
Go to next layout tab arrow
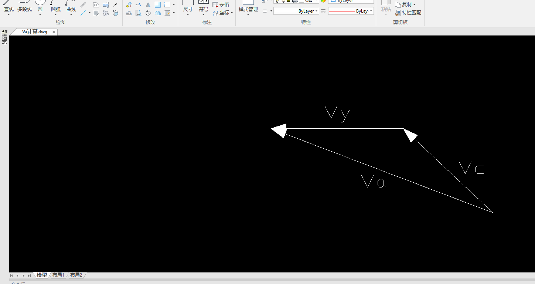click(23, 275)
